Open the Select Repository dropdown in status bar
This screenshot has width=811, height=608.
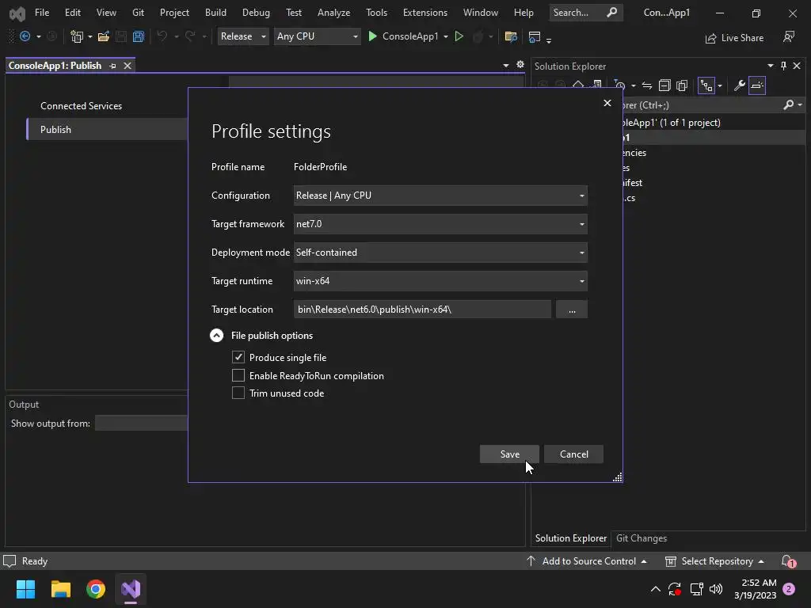[x=715, y=561]
